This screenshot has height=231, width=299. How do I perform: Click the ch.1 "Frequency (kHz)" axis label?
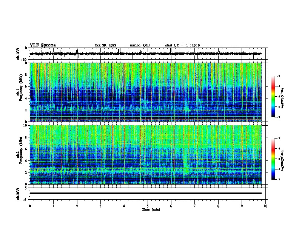[21, 88]
